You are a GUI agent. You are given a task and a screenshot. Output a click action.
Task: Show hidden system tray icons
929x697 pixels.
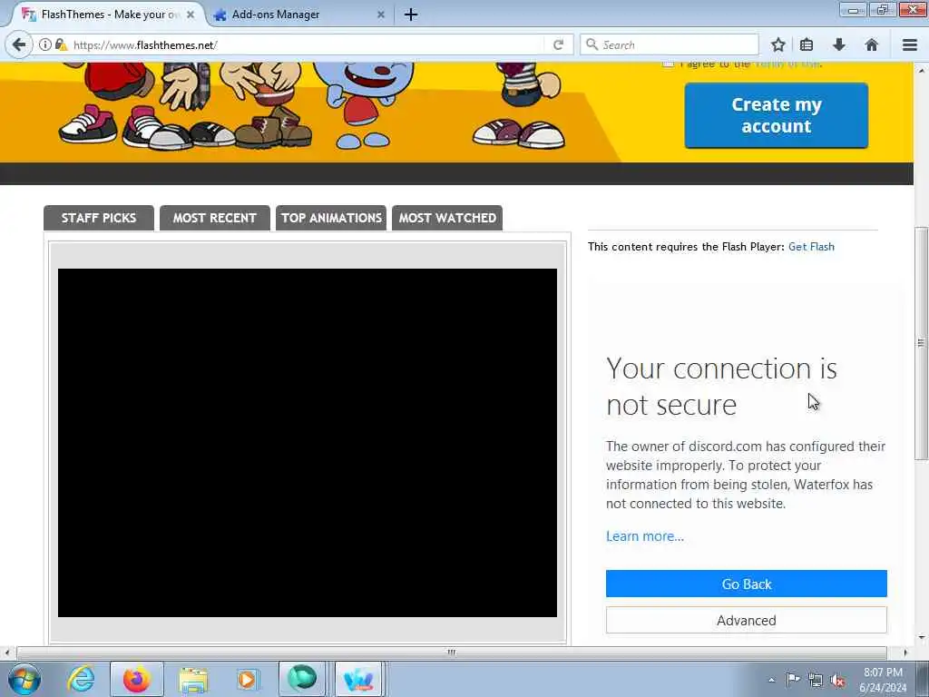[x=771, y=680]
